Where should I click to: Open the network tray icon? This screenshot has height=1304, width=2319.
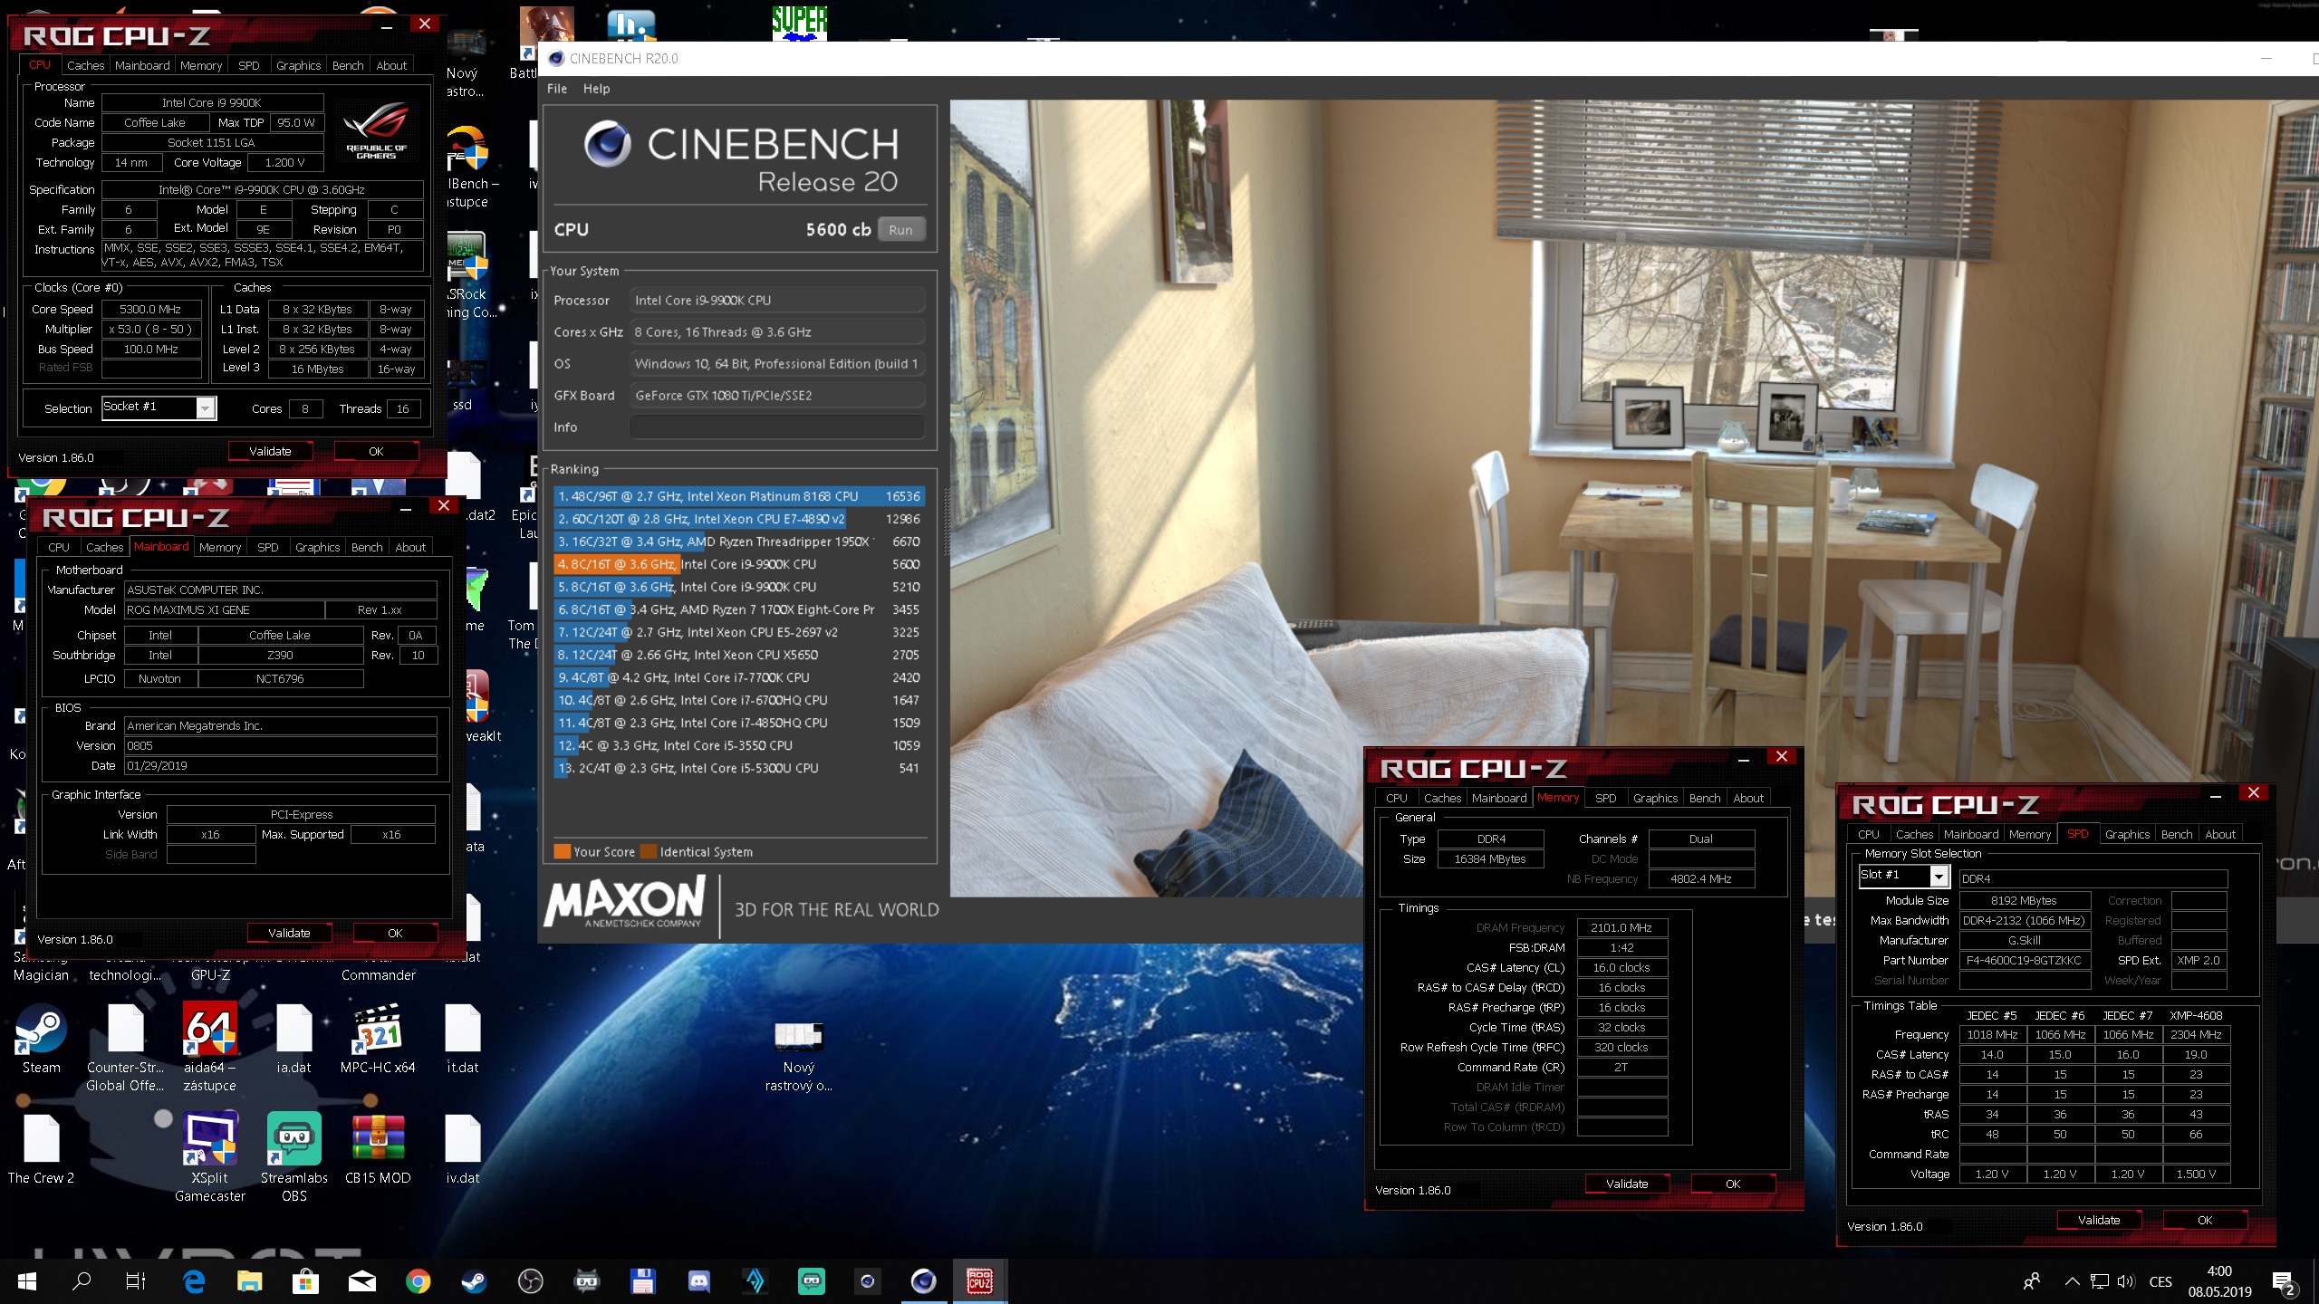(2099, 1280)
